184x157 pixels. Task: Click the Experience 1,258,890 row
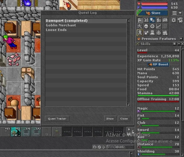pyautogui.click(x=158, y=56)
